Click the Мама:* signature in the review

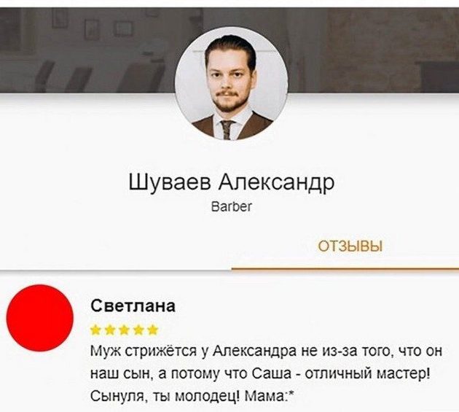pos(270,397)
